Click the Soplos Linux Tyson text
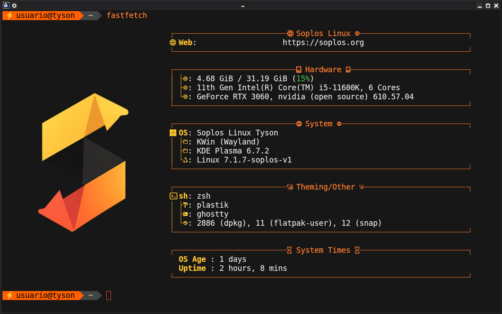Image resolution: width=502 pixels, height=314 pixels. point(237,133)
